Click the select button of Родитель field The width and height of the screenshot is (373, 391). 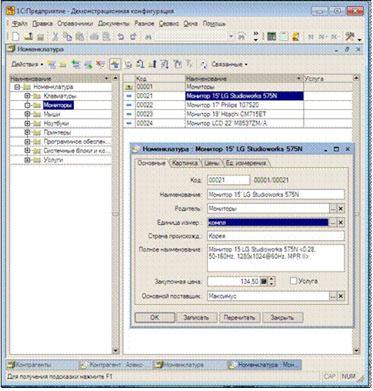tap(332, 209)
